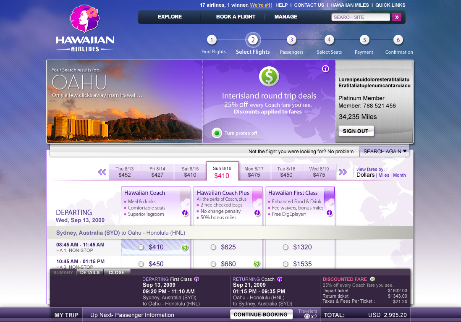View fares by Month

[x=399, y=175]
